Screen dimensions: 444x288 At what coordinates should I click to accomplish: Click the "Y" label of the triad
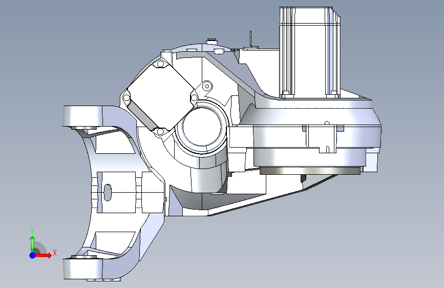32,231
